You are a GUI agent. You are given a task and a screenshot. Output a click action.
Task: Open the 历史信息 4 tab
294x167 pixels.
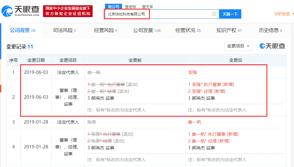click(270, 30)
